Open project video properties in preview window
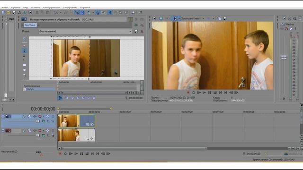The image size is (303, 170). pyautogui.click(x=154, y=18)
